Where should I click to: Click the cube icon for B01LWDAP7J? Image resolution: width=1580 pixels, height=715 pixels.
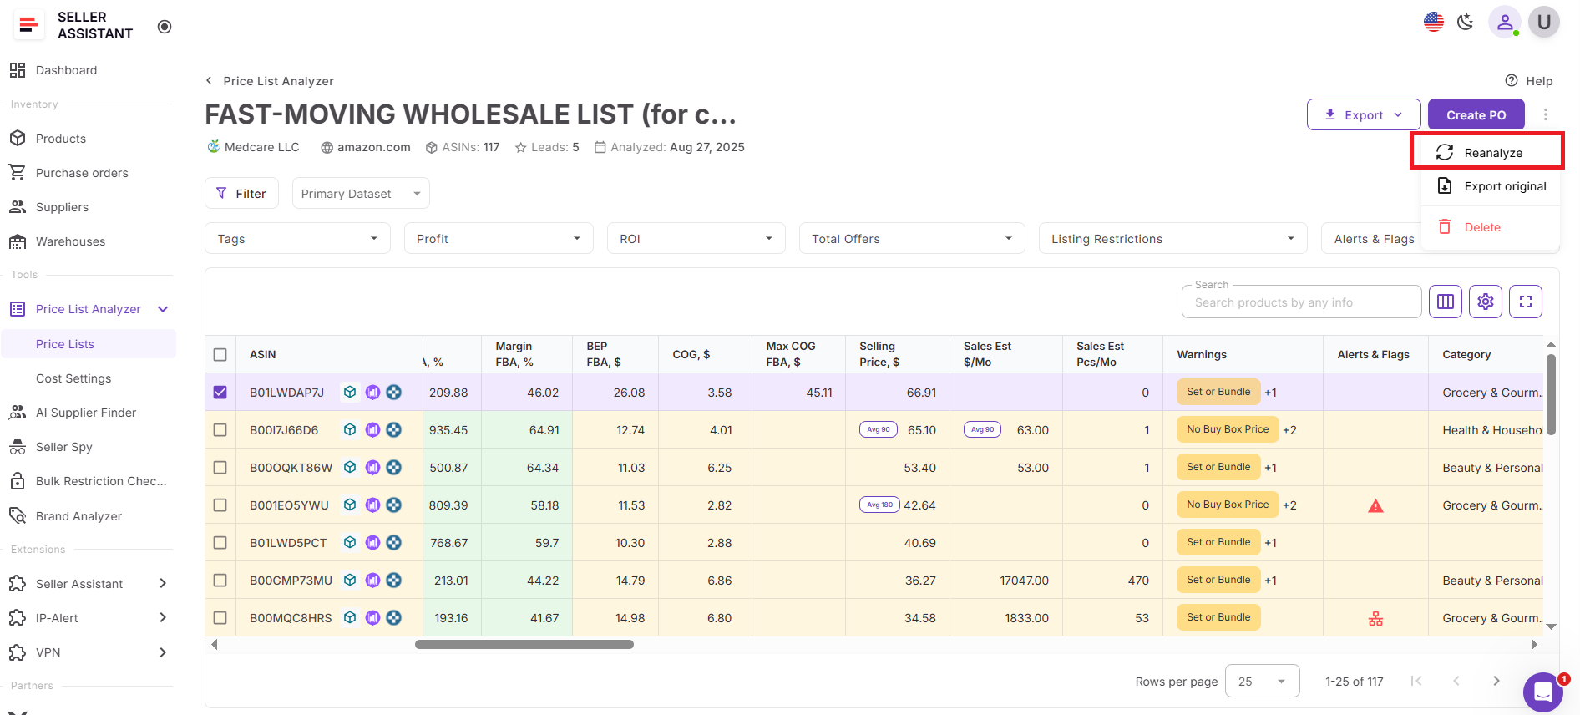click(x=350, y=392)
